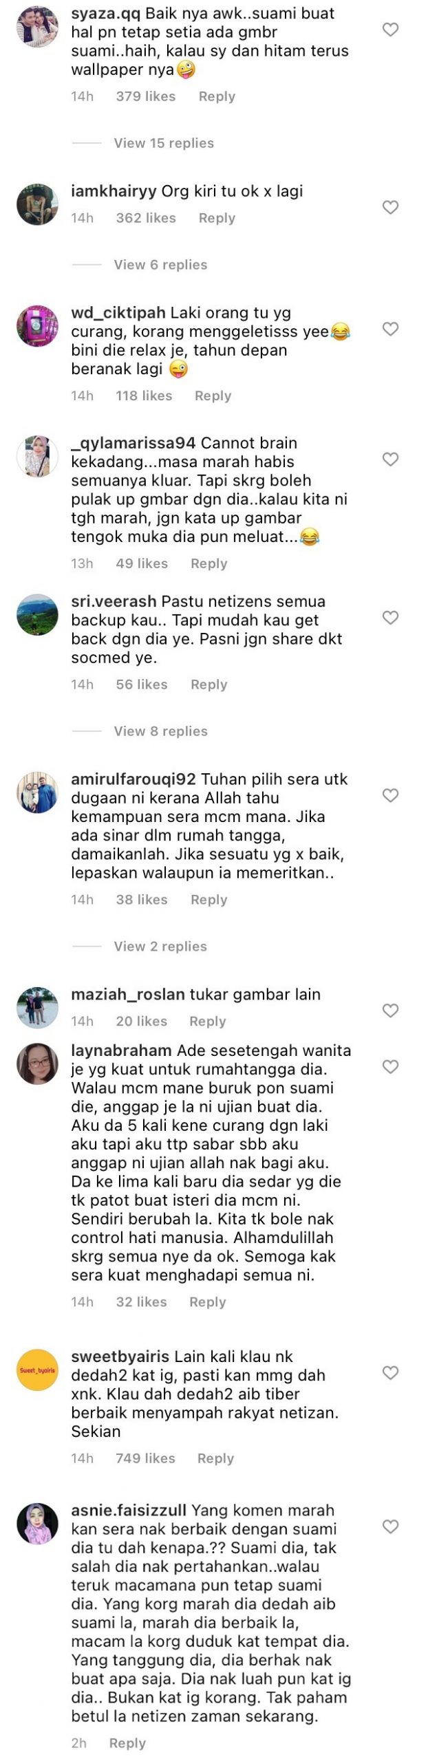428x1761 pixels.
Task: Reply to wd_ciktipah's comment
Action: click(x=213, y=396)
